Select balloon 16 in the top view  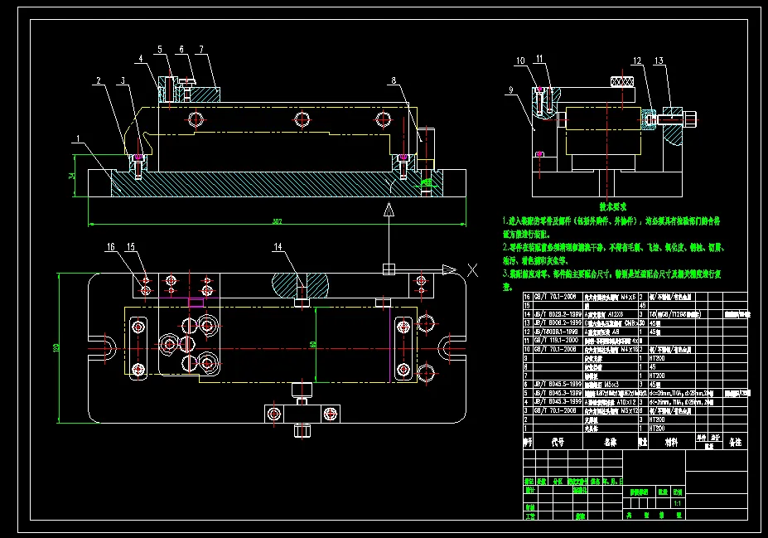(111, 247)
